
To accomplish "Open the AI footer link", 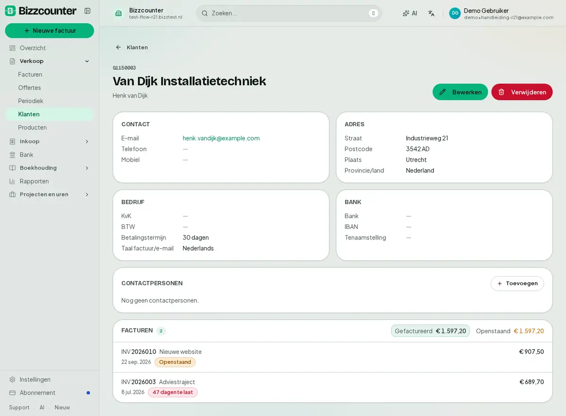I will [42, 408].
